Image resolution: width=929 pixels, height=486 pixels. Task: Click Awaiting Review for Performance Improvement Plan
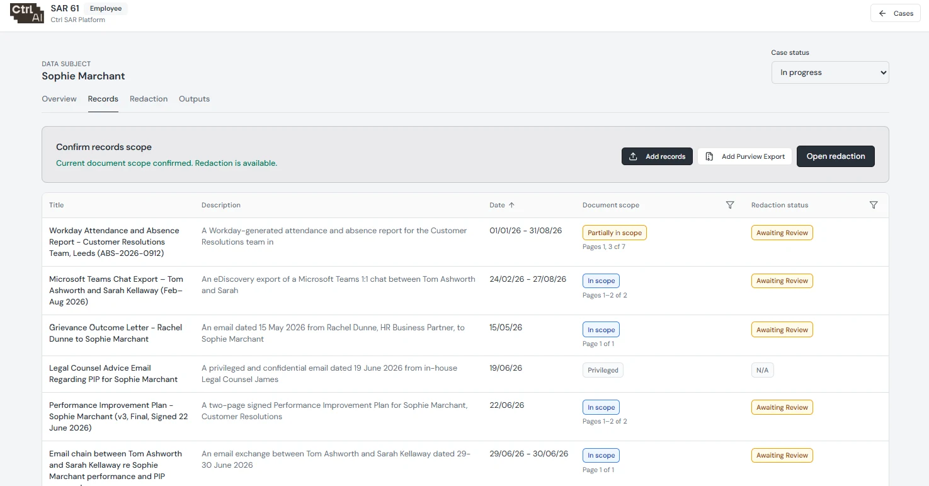tap(782, 407)
